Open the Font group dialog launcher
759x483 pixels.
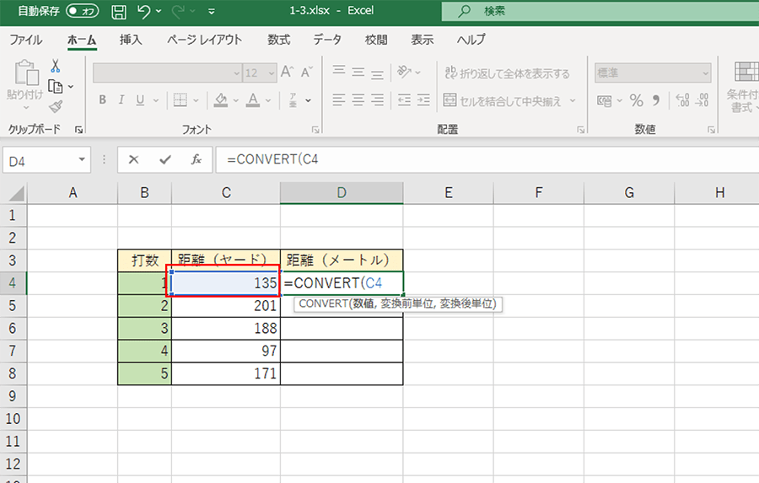315,129
